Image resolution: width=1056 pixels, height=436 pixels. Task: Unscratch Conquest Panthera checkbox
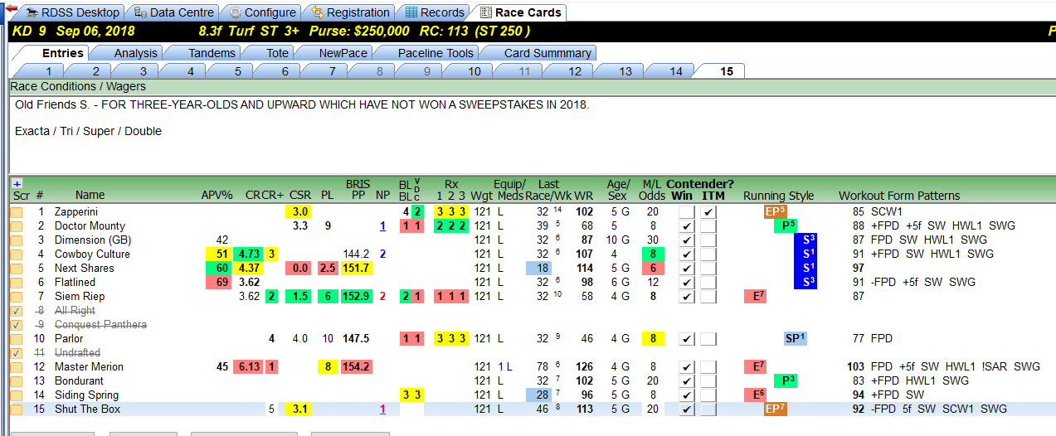[17, 325]
